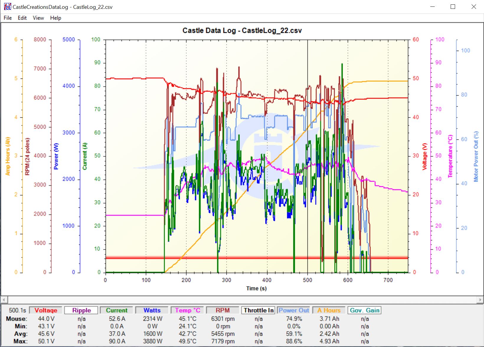Screen dimensions: 484x347
Task: Click the Max watts value 3880 W
Action: pyautogui.click(x=152, y=341)
